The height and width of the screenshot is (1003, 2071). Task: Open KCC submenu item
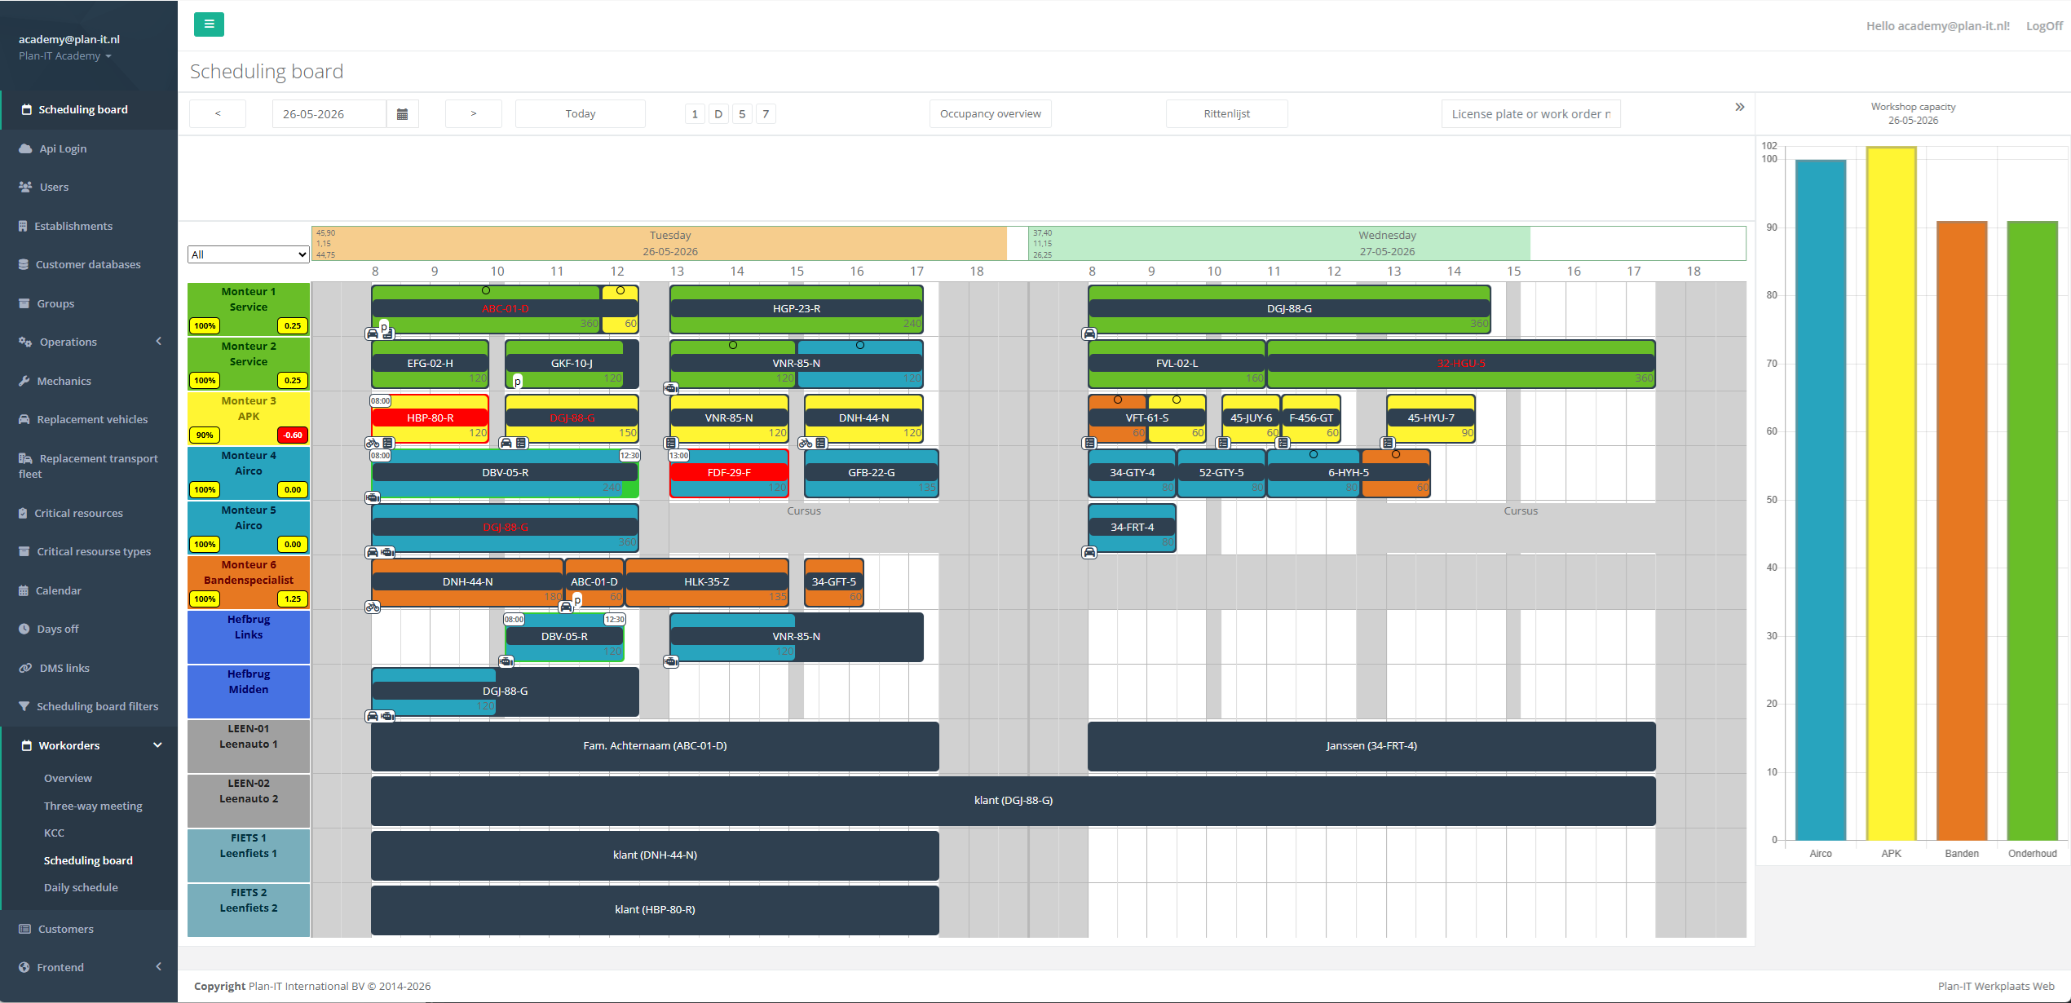coord(54,833)
